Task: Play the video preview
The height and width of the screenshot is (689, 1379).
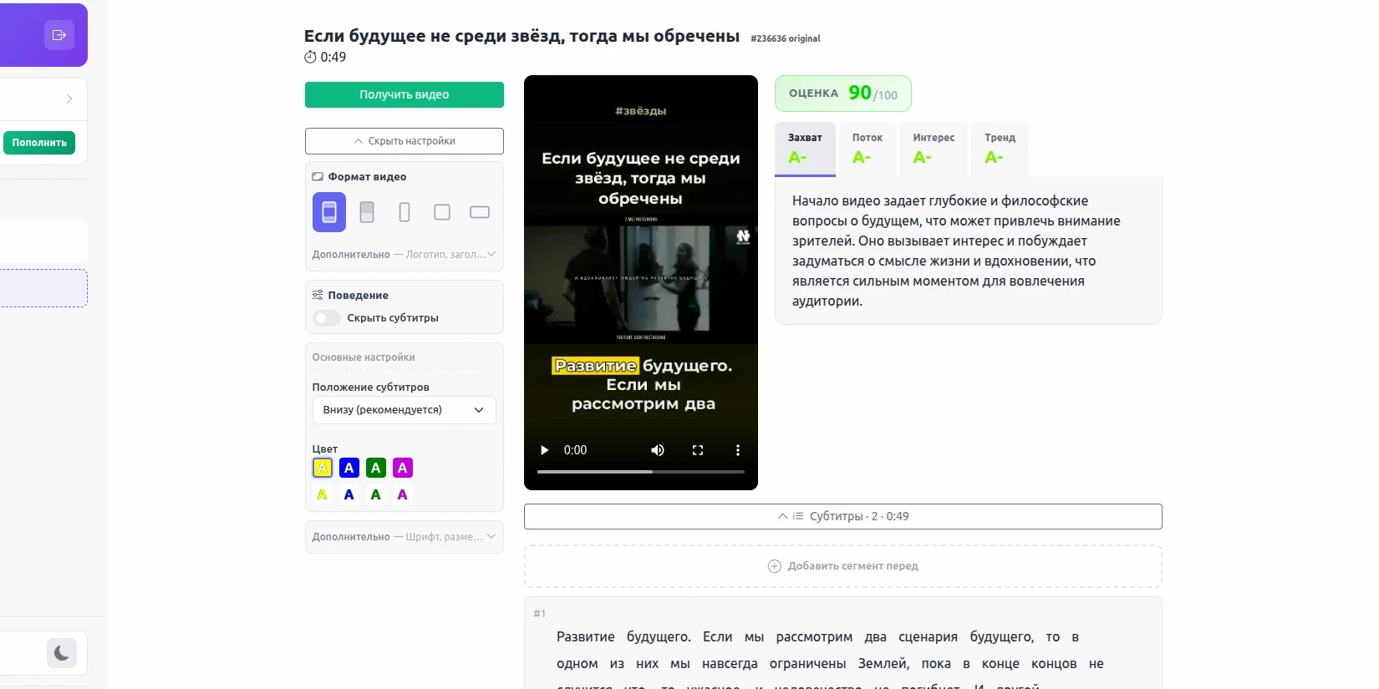Action: (x=545, y=450)
